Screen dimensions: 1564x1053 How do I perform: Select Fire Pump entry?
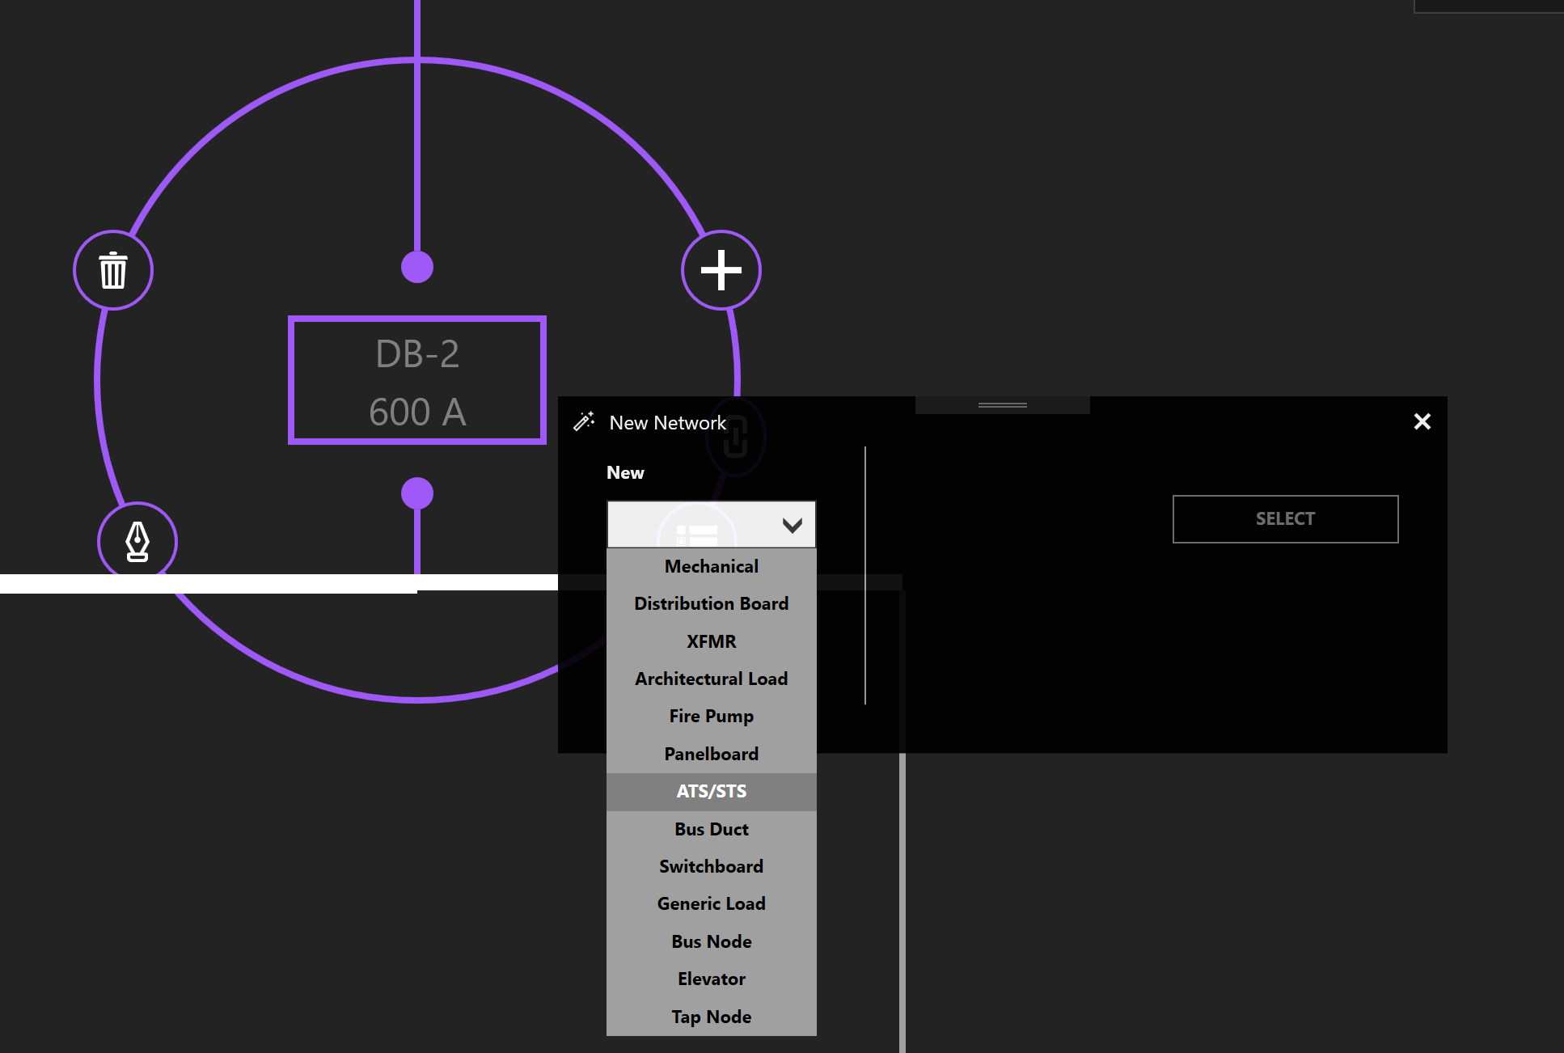coord(711,716)
